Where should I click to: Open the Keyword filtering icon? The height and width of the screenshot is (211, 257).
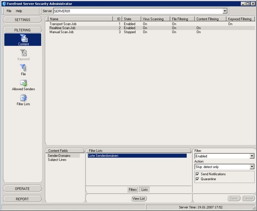pyautogui.click(x=24, y=53)
